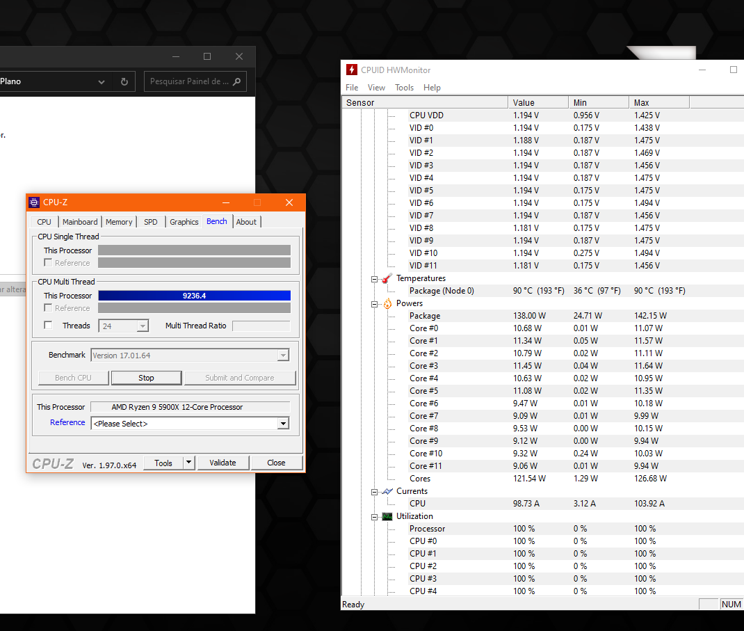Screen dimensions: 744x631
Task: Click the blue Reference link
Action: [x=67, y=422]
